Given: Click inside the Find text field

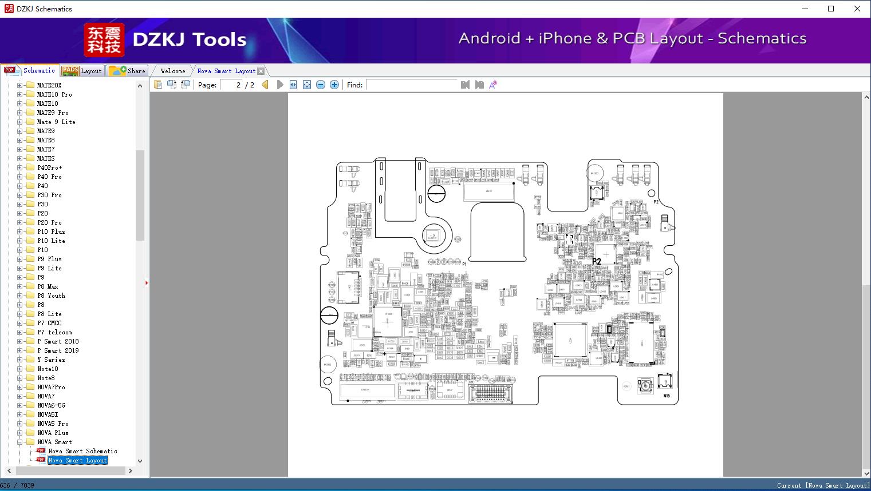Looking at the screenshot, I should 412,85.
